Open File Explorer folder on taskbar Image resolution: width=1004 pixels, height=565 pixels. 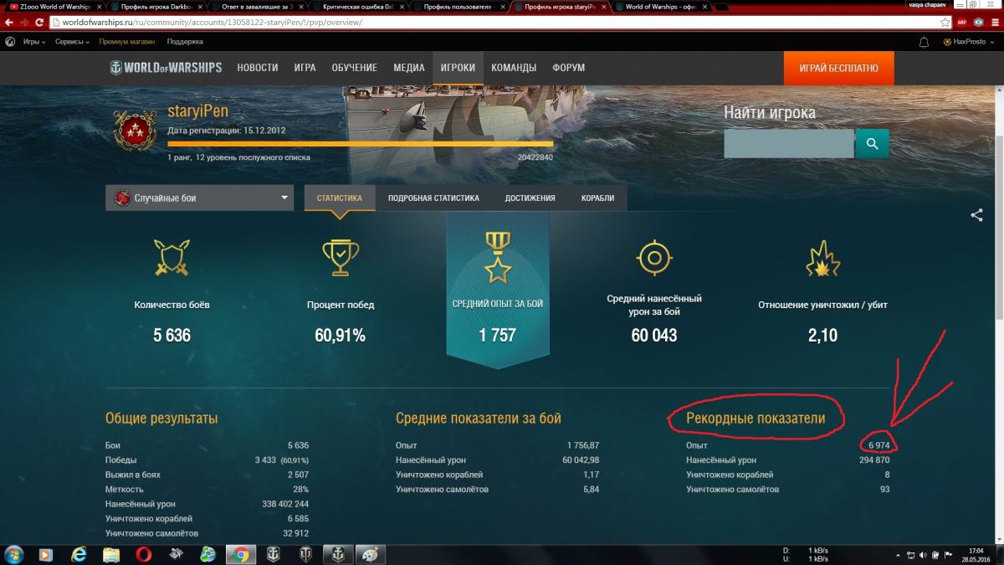pyautogui.click(x=111, y=554)
